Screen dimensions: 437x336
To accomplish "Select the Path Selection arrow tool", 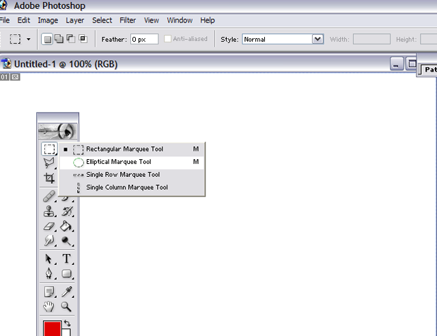I will coord(49,259).
